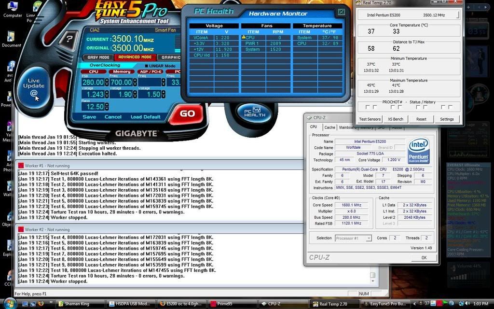This screenshot has width=494, height=309.
Task: Click the Intel Pentium logo in CPU-Z
Action: pyautogui.click(x=418, y=151)
